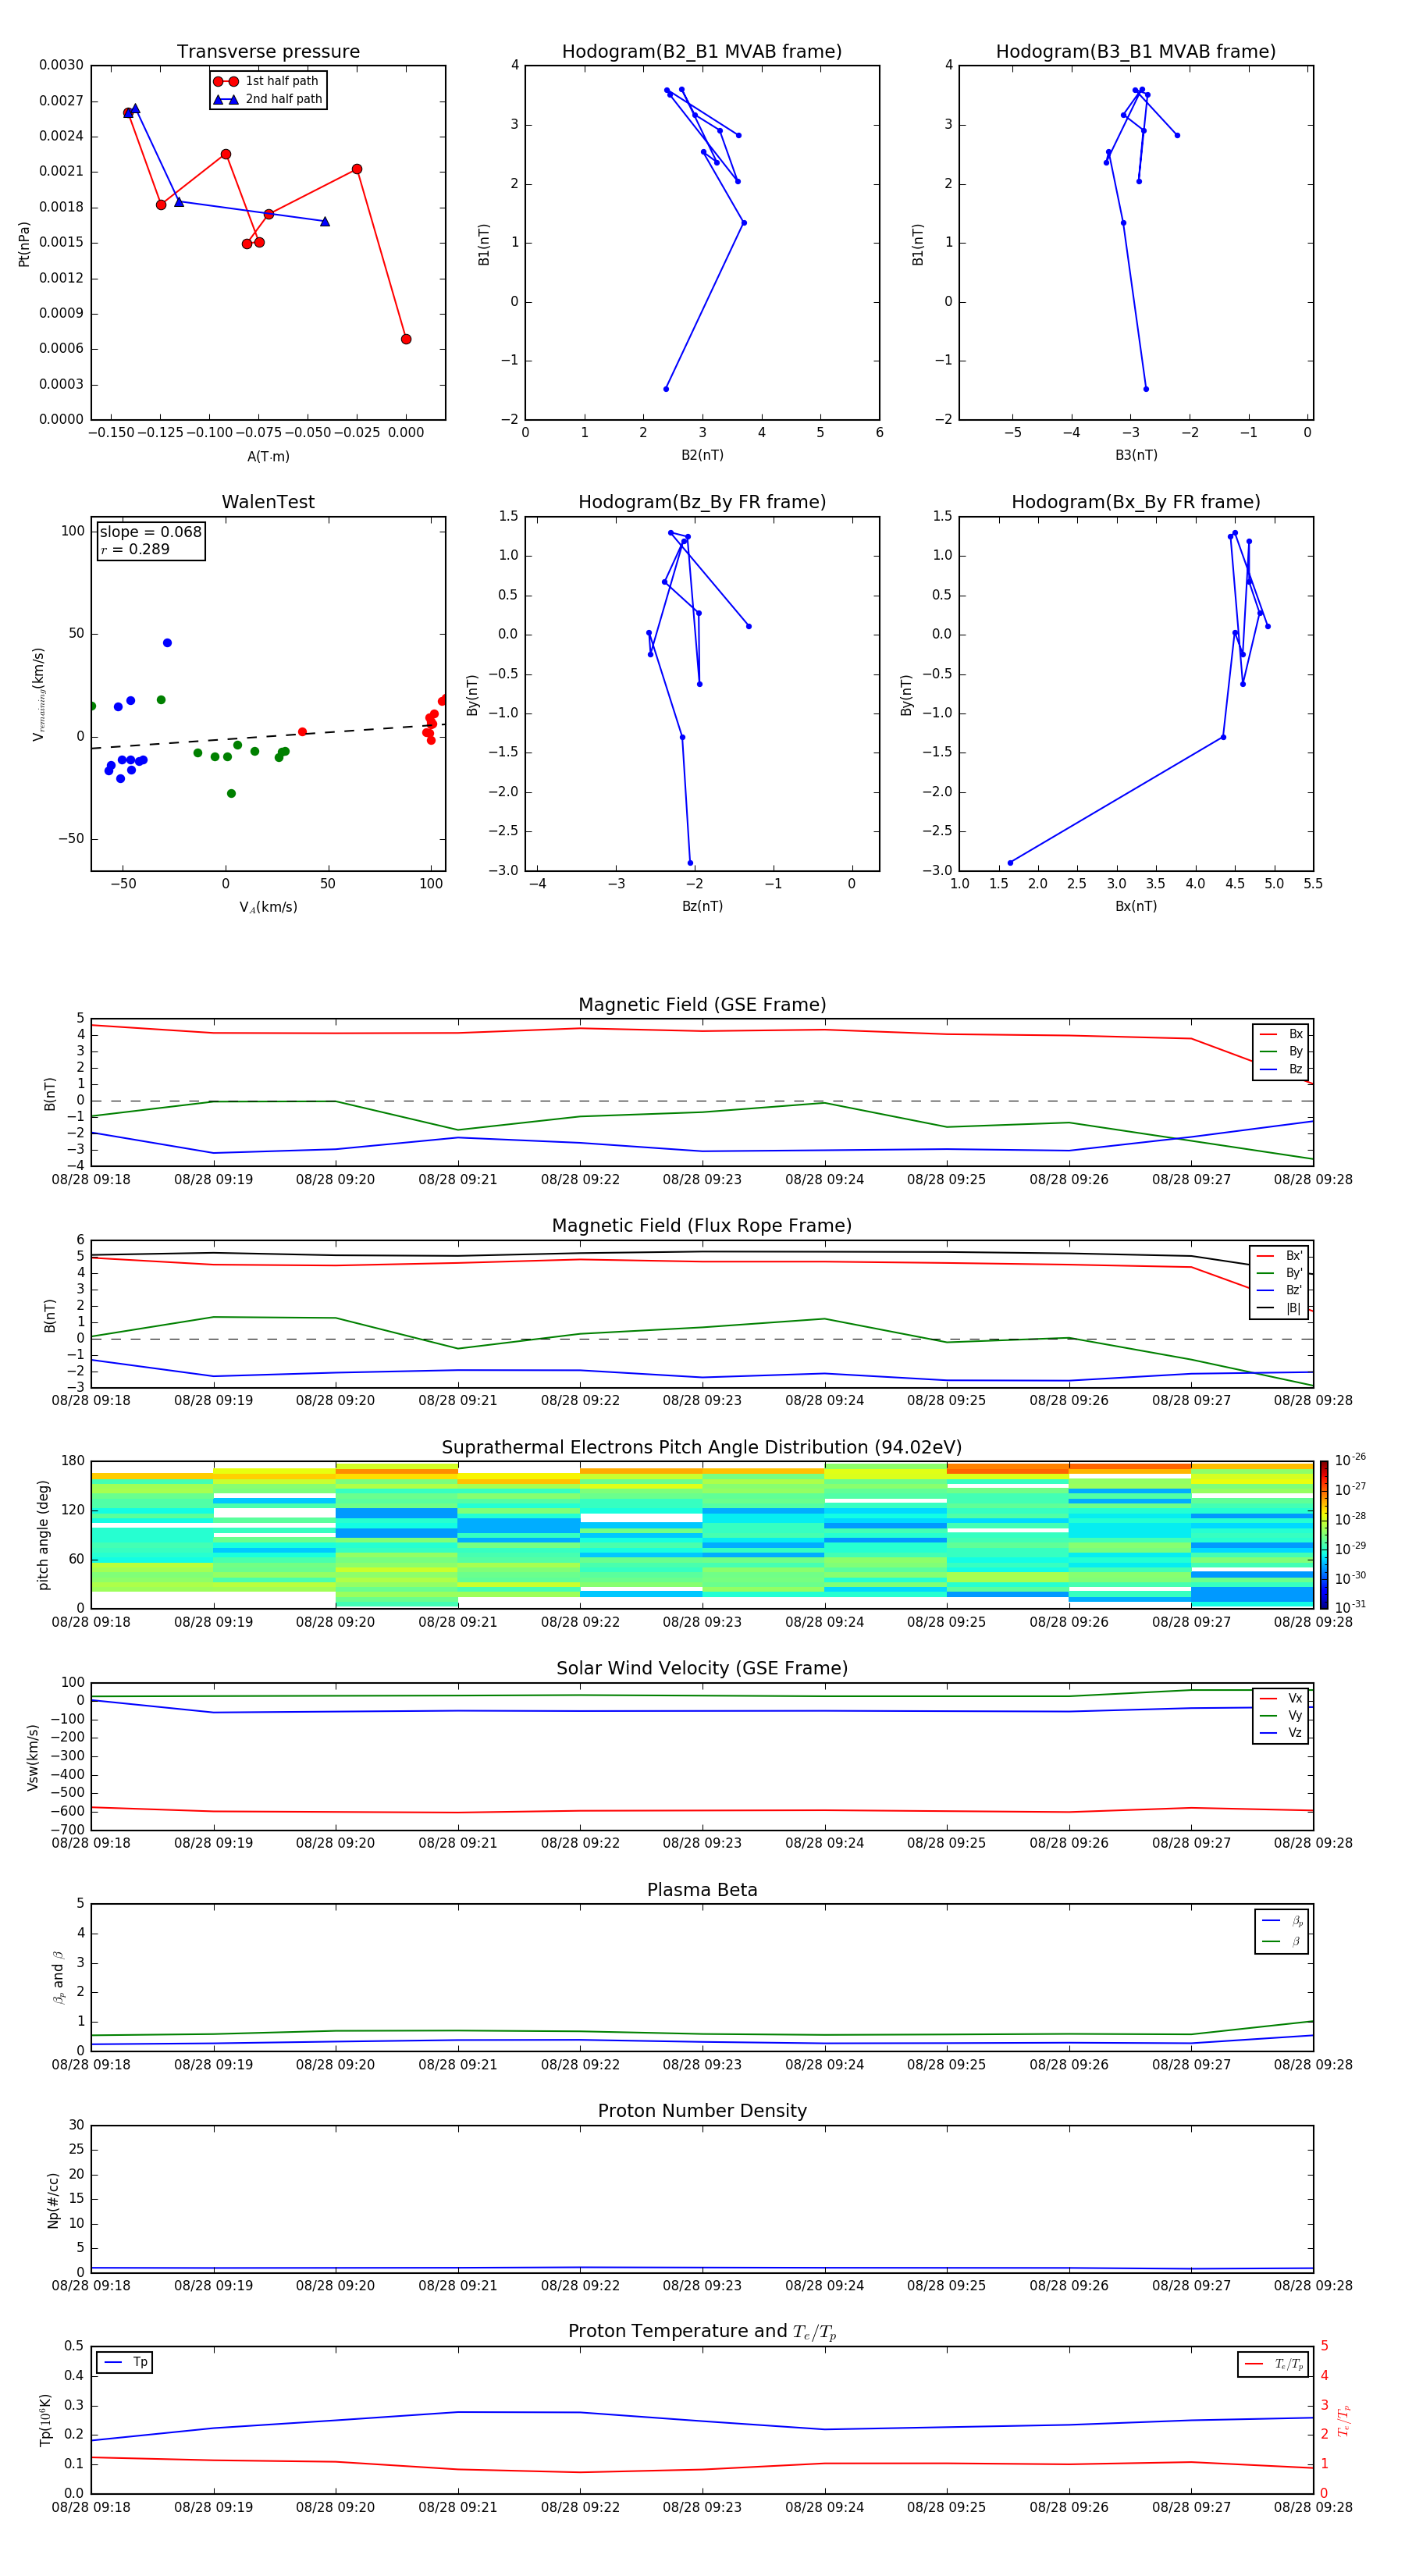Click the "Vsw(km/s)" y-axis label
1405x2576 pixels.
[33, 1757]
